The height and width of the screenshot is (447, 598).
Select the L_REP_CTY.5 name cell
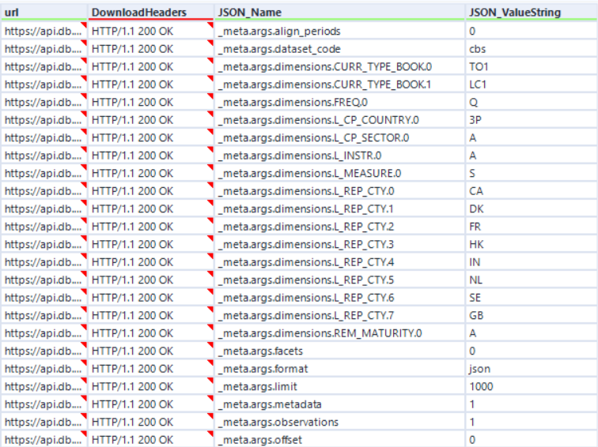(339, 280)
